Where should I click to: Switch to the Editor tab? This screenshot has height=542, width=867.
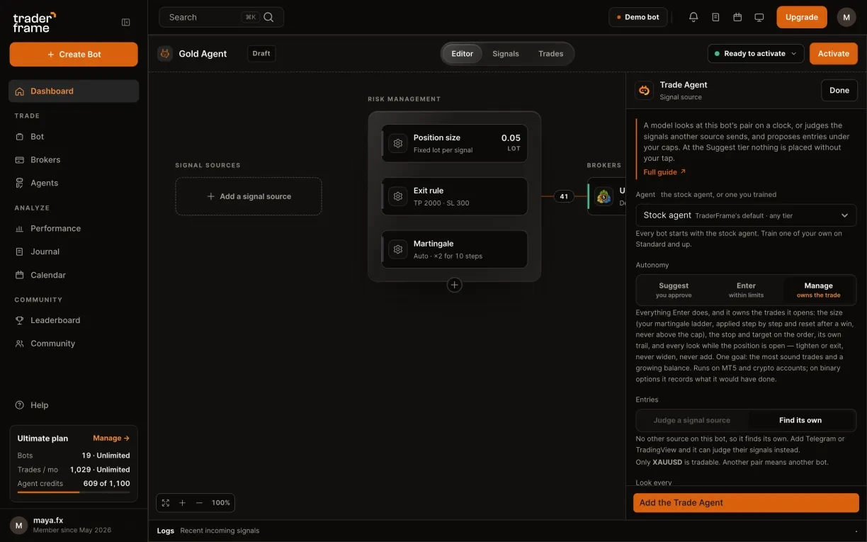463,53
